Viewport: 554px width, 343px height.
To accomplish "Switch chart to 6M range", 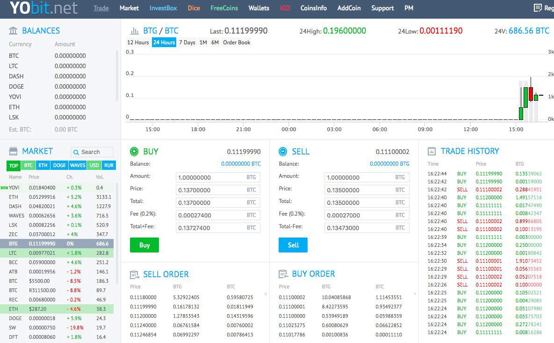I will tap(215, 42).
